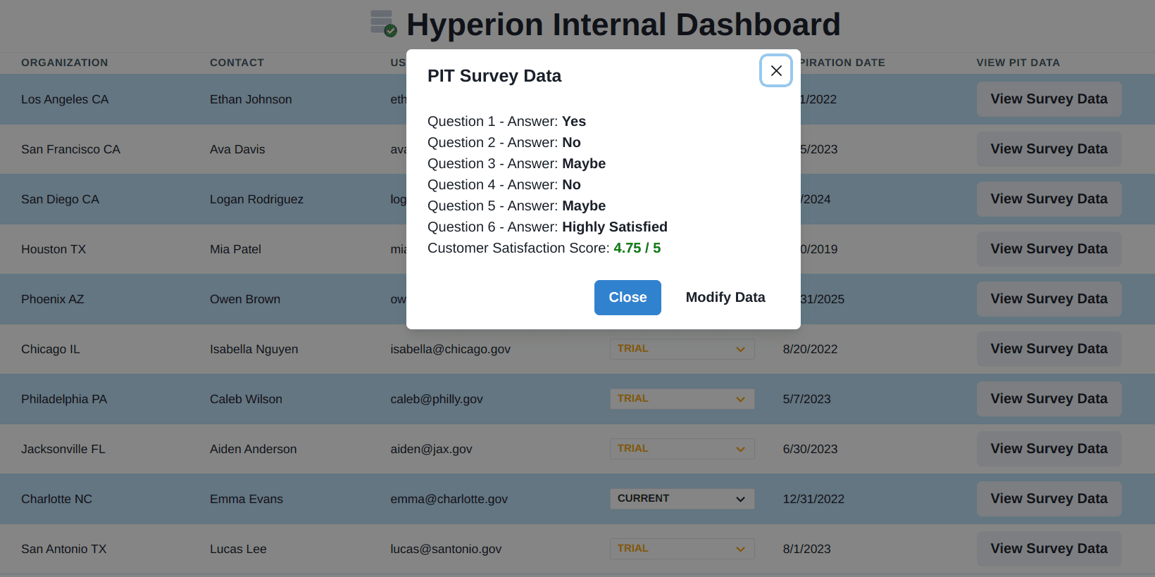Click the contact name Isabella Nguyen

(254, 349)
